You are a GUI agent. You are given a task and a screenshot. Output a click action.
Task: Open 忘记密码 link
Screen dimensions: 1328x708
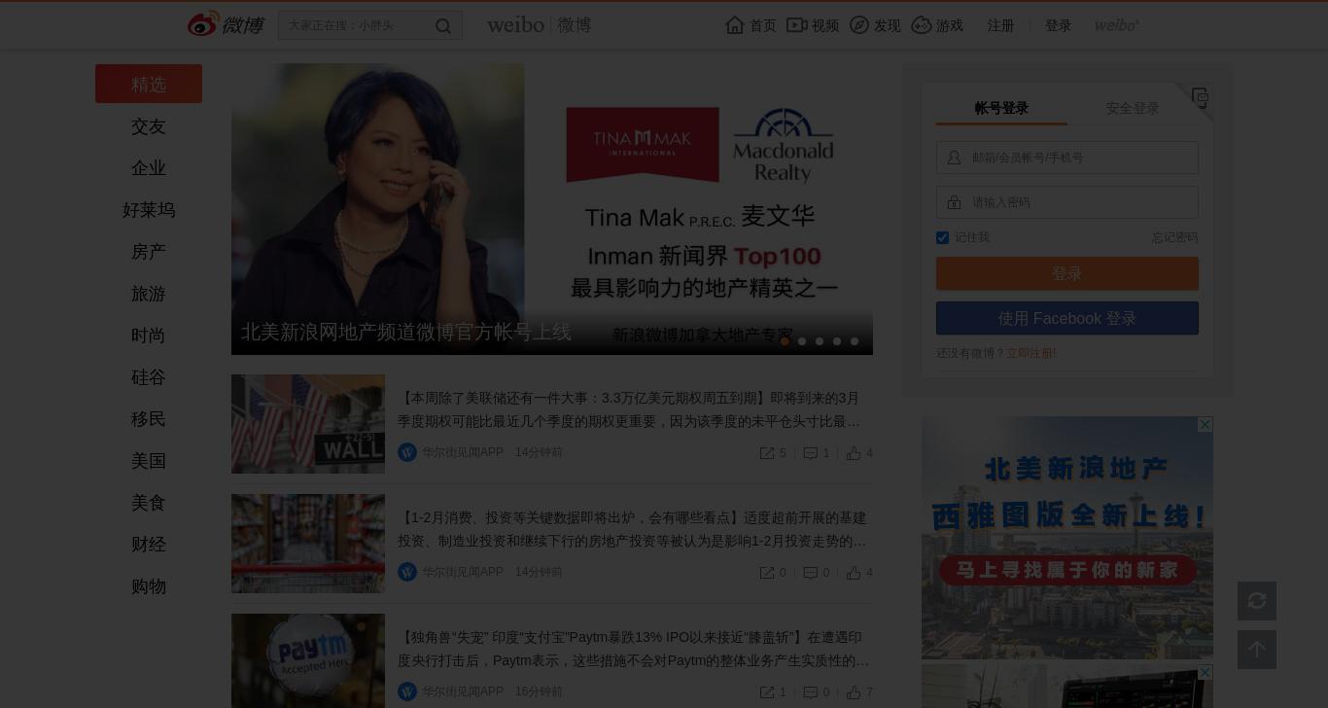click(1175, 237)
